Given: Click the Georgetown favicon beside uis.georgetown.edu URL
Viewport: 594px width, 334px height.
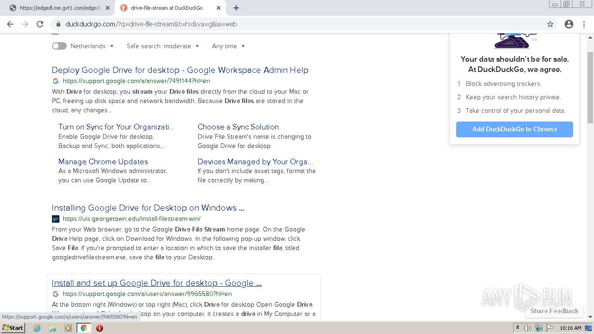Looking at the screenshot, I should click(56, 218).
